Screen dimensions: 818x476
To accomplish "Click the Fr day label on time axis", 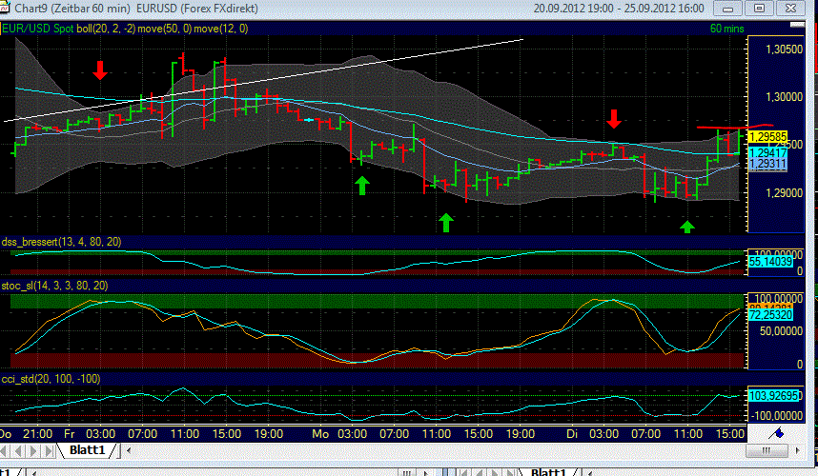I will point(70,434).
